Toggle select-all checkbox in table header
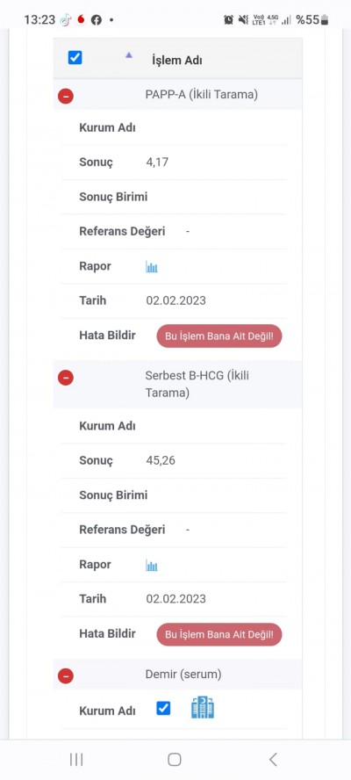This screenshot has height=780, width=351. coord(75,58)
